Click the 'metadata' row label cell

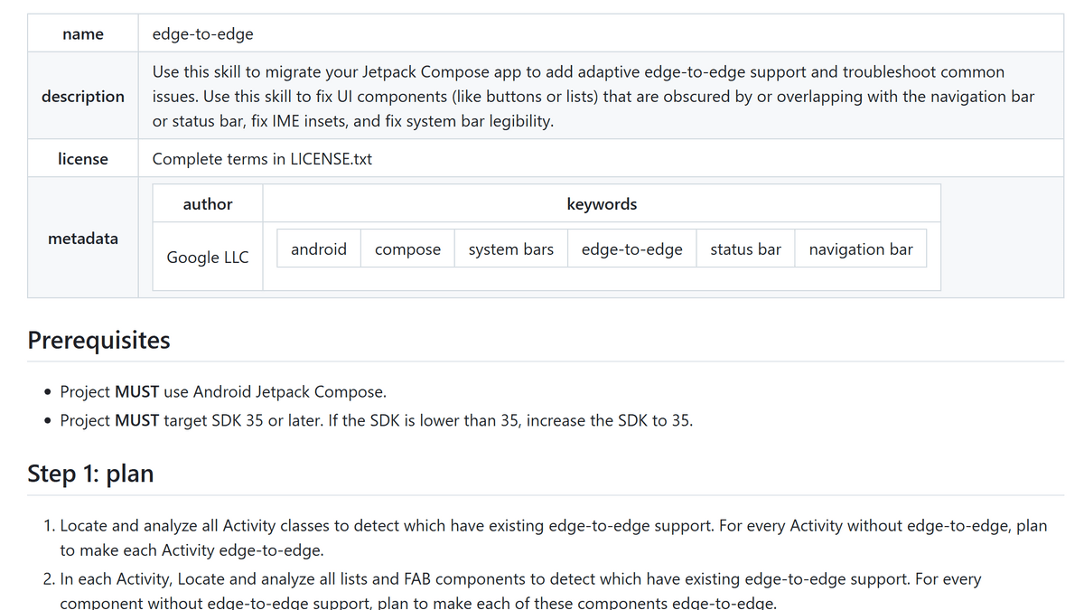click(x=83, y=239)
